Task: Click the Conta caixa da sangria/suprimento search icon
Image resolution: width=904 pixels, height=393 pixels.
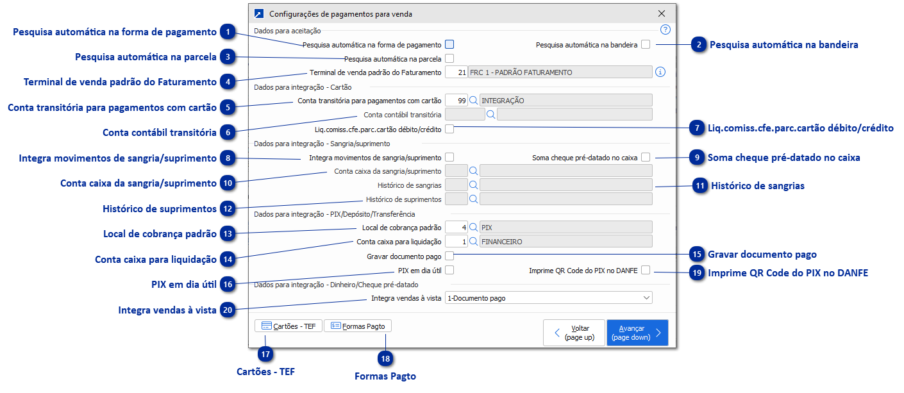Action: click(474, 171)
